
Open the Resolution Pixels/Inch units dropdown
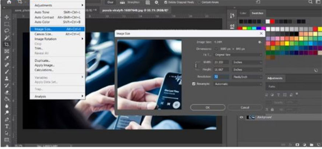247,77
